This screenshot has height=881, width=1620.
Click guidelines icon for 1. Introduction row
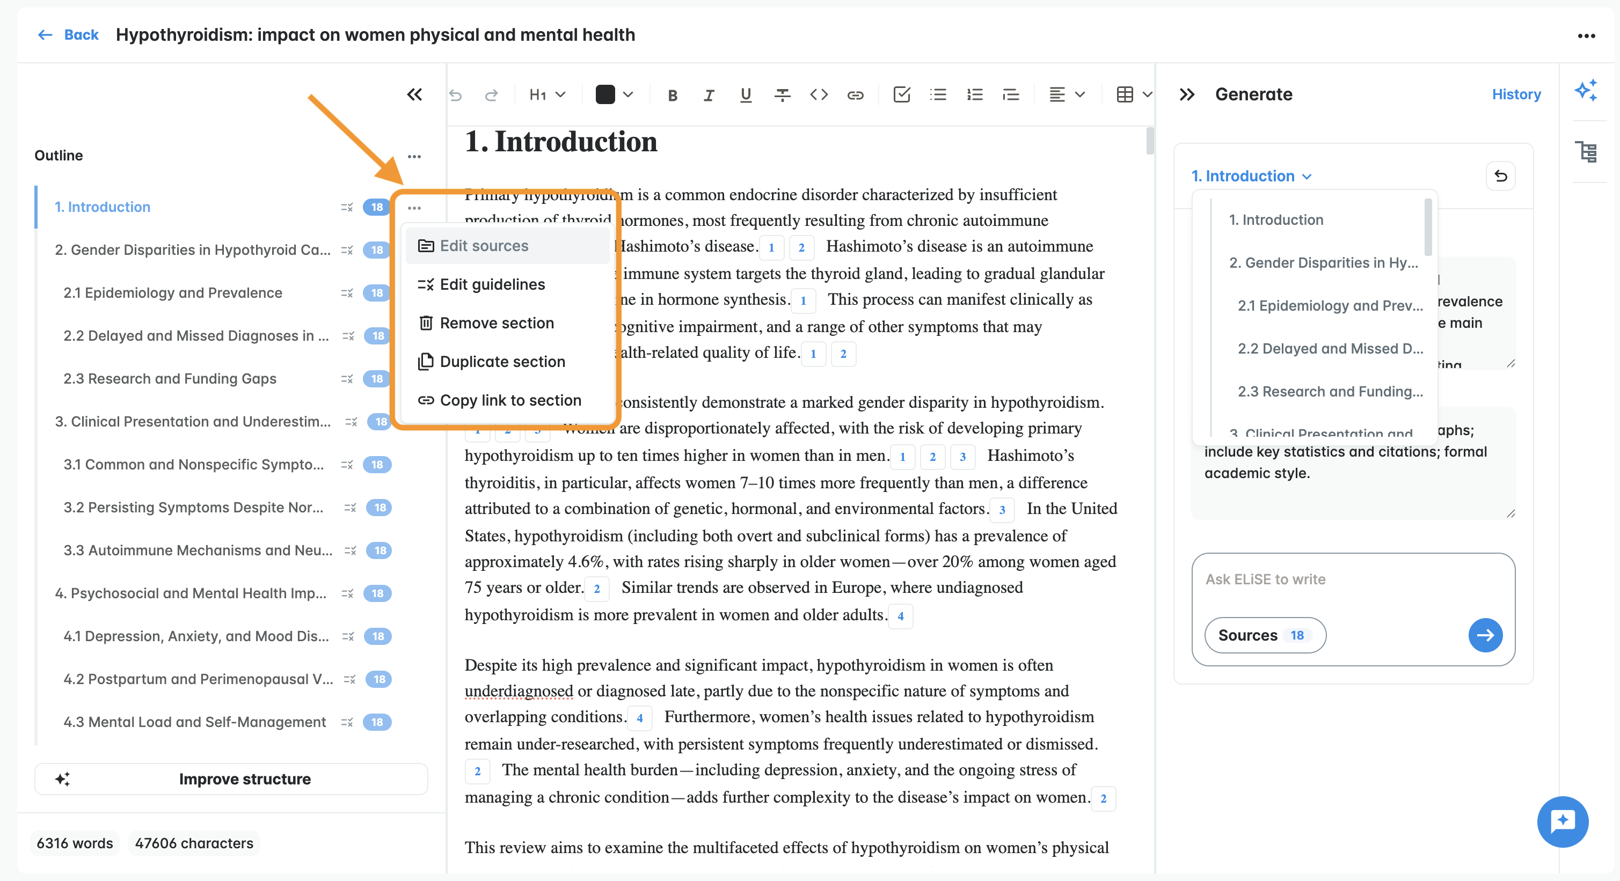pos(347,207)
